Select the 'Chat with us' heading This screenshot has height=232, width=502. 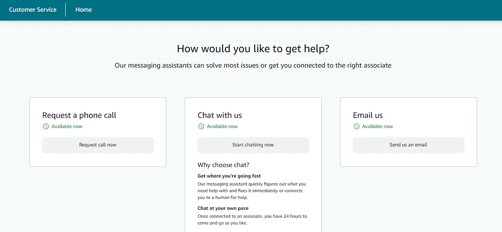[x=220, y=115]
